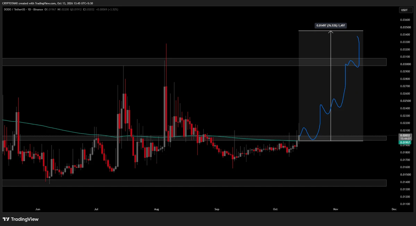Click the 0.01400 price scale label
This screenshot has width=416, height=226.
405,182
